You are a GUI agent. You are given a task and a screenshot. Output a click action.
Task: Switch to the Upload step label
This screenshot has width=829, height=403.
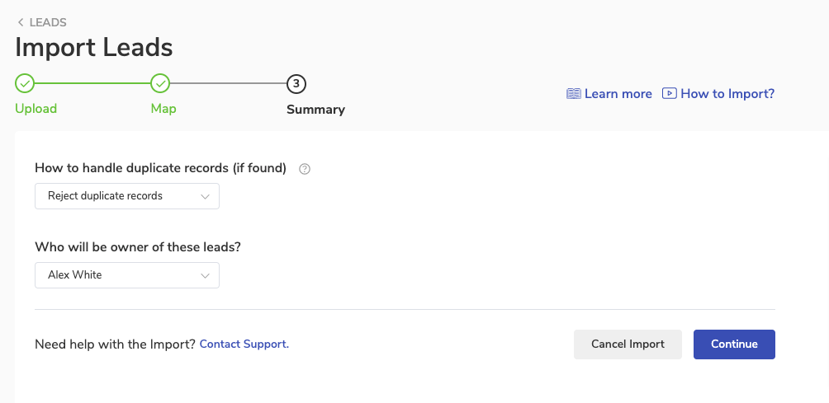pos(36,109)
